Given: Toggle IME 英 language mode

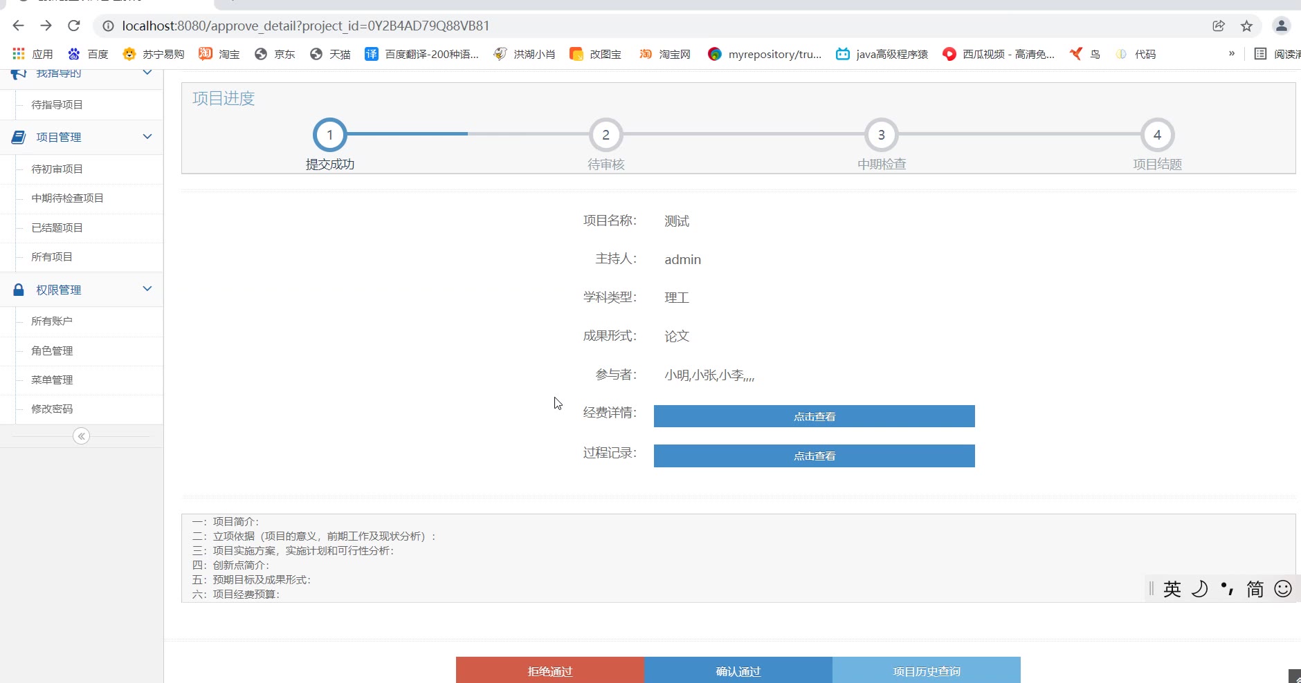Looking at the screenshot, I should tap(1172, 589).
